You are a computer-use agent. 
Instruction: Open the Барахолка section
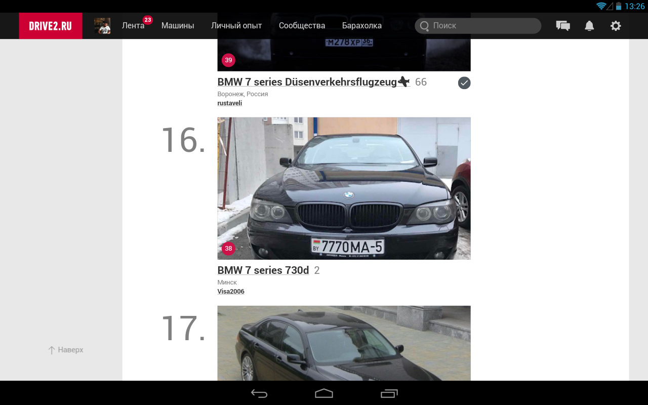point(362,25)
